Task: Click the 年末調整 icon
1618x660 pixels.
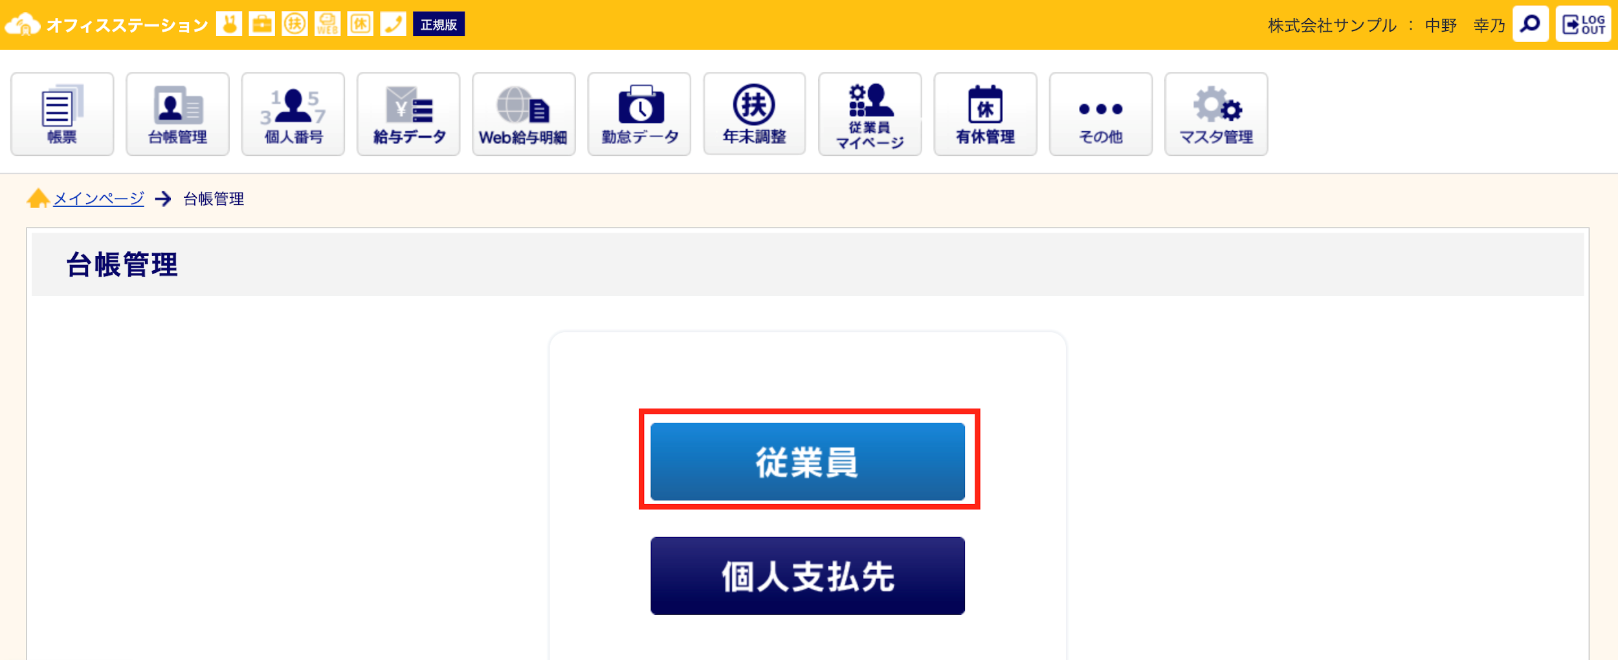Action: point(755,114)
